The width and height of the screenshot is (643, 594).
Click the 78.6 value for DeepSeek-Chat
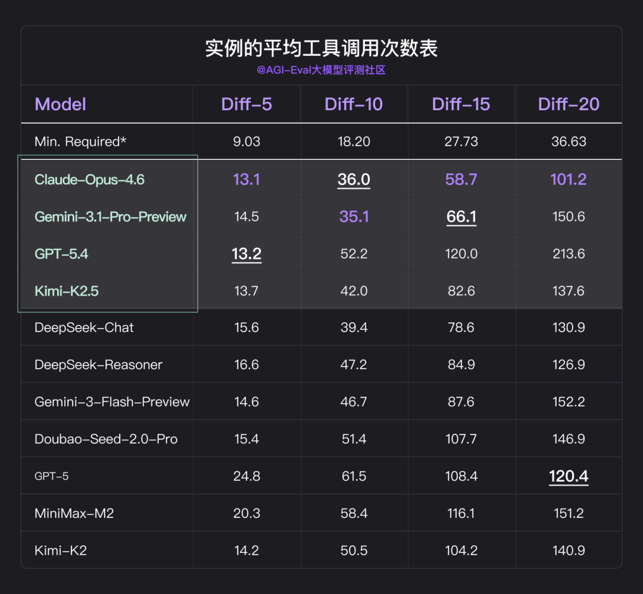click(x=461, y=327)
